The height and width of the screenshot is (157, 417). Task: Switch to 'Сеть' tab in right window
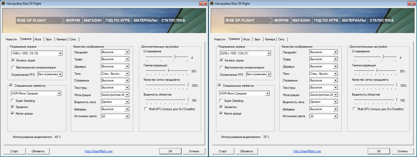click(x=281, y=39)
